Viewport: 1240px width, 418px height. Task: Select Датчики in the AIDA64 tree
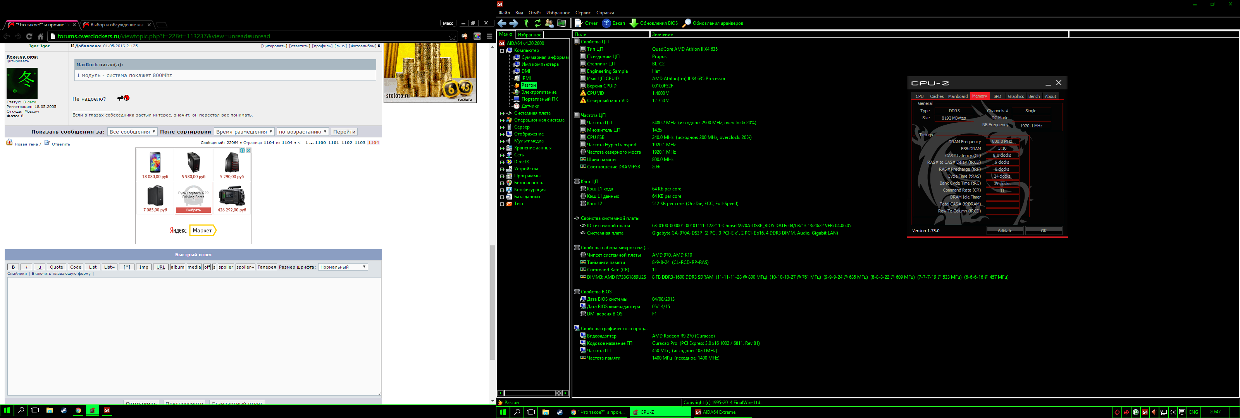point(530,106)
